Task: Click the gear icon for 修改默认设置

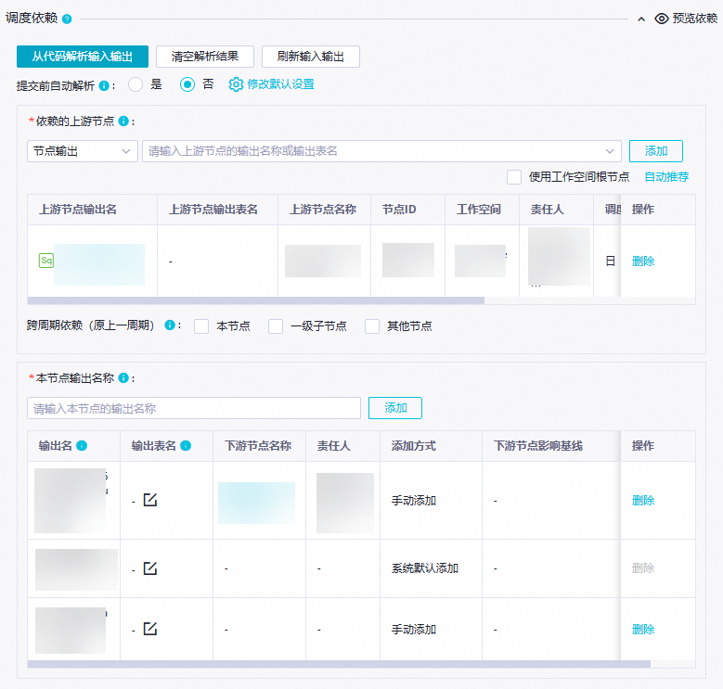Action: pyautogui.click(x=236, y=84)
